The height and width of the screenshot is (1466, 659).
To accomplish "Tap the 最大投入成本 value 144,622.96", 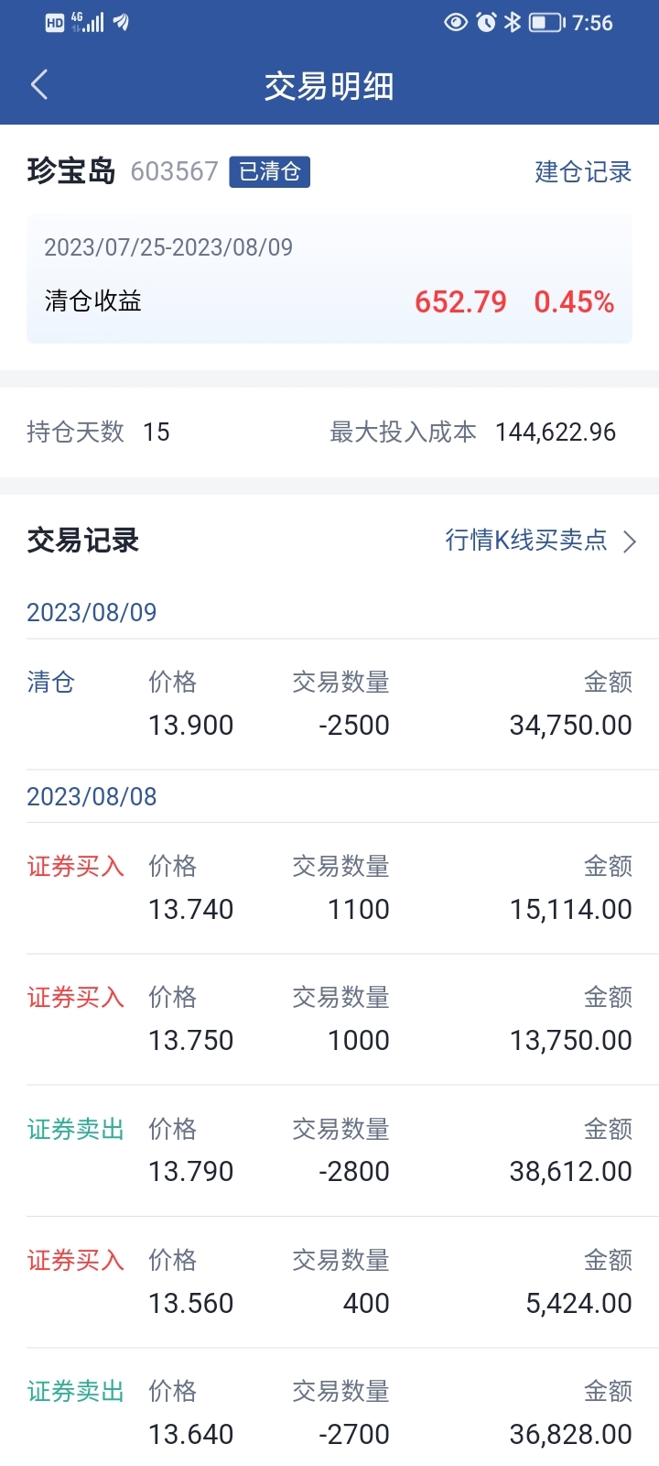I will 556,432.
